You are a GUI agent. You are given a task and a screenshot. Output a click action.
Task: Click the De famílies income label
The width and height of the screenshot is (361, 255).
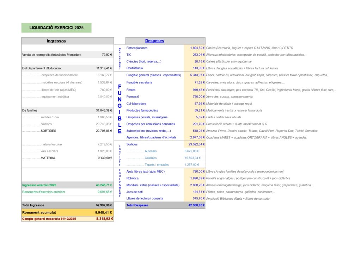coord(30,110)
